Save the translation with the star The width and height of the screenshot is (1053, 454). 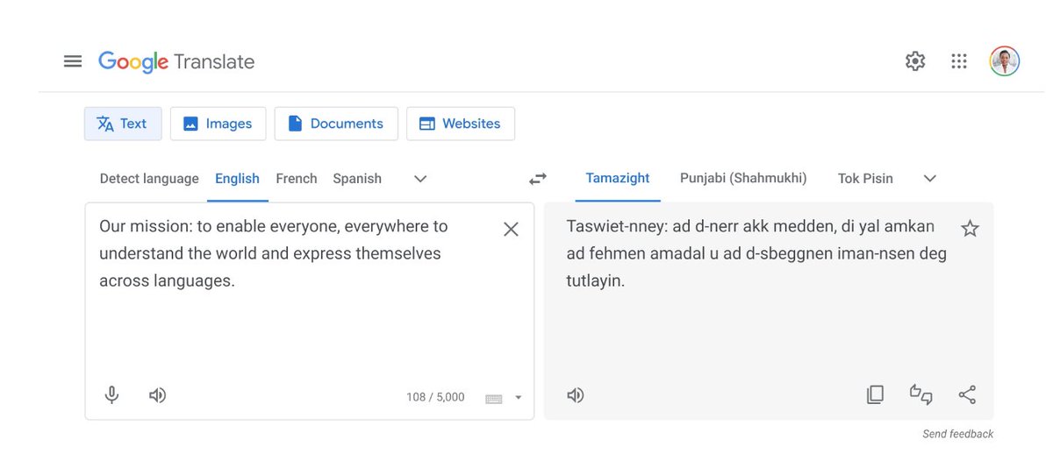click(970, 229)
